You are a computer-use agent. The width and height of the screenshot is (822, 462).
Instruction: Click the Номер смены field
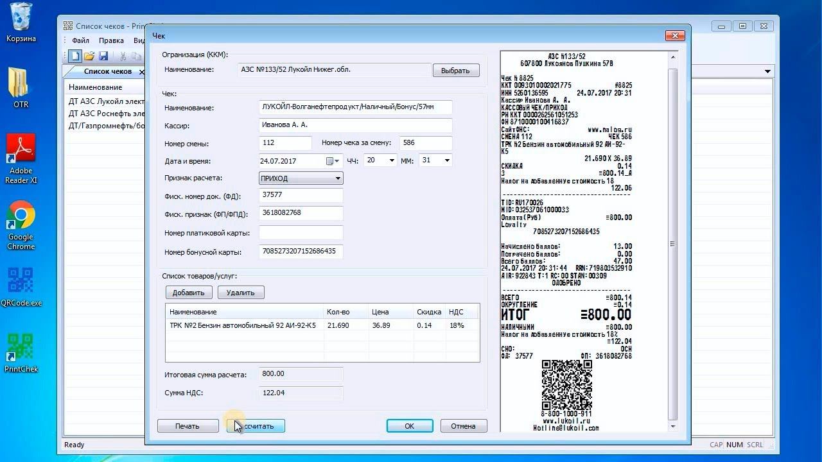pyautogui.click(x=285, y=143)
